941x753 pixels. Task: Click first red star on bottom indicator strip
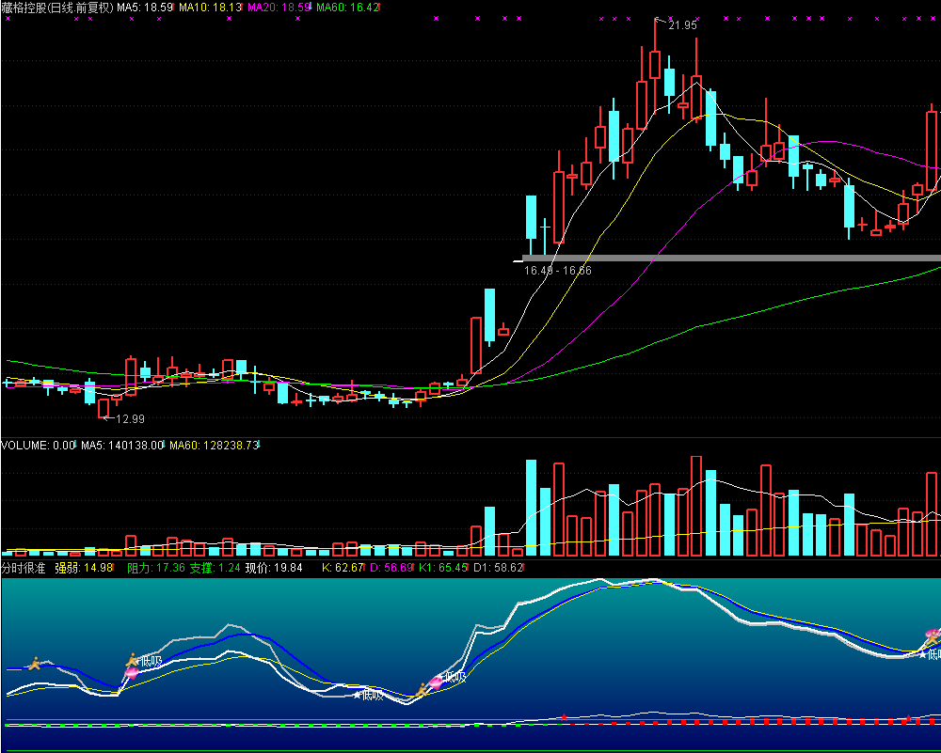coord(564,717)
